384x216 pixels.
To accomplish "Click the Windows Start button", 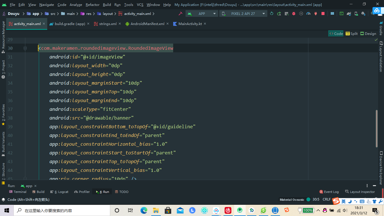I will coord(7,210).
